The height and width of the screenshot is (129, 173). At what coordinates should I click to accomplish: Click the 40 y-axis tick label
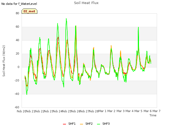pos(17,40)
